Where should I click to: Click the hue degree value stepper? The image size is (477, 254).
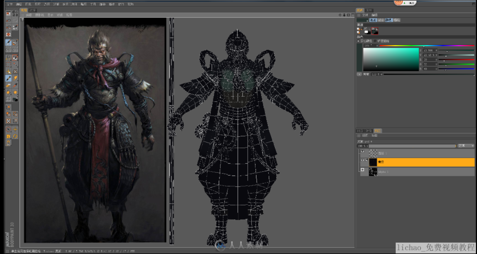[x=371, y=45]
